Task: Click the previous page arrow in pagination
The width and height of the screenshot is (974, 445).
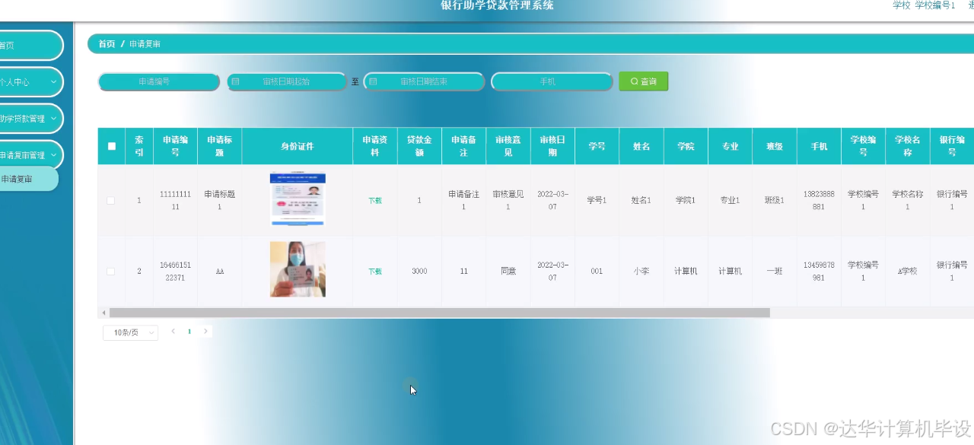Action: 173,332
